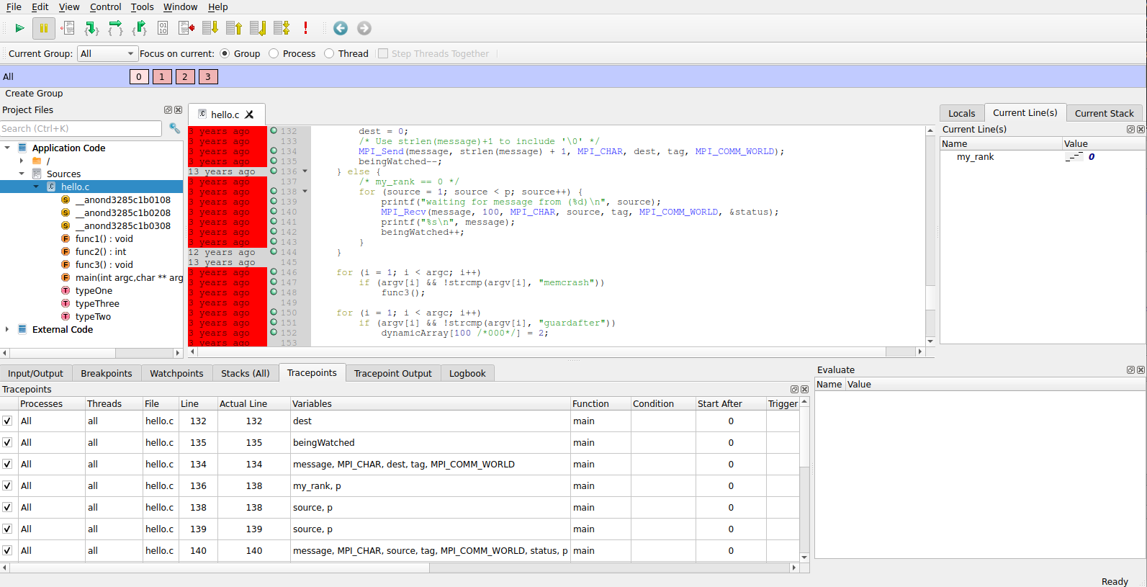The width and height of the screenshot is (1147, 587).
Task: Close the Evaluate panel
Action: click(1141, 370)
